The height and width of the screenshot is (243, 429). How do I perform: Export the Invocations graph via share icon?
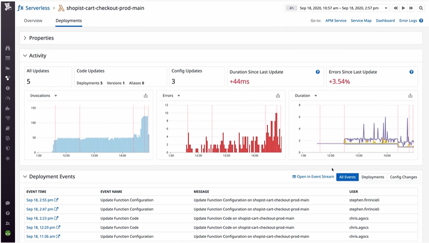146,96
